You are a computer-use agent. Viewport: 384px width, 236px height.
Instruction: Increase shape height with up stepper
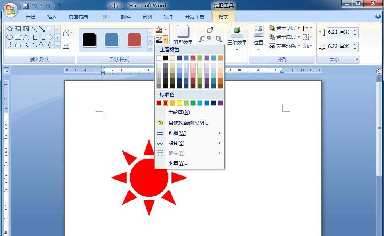[x=355, y=30]
